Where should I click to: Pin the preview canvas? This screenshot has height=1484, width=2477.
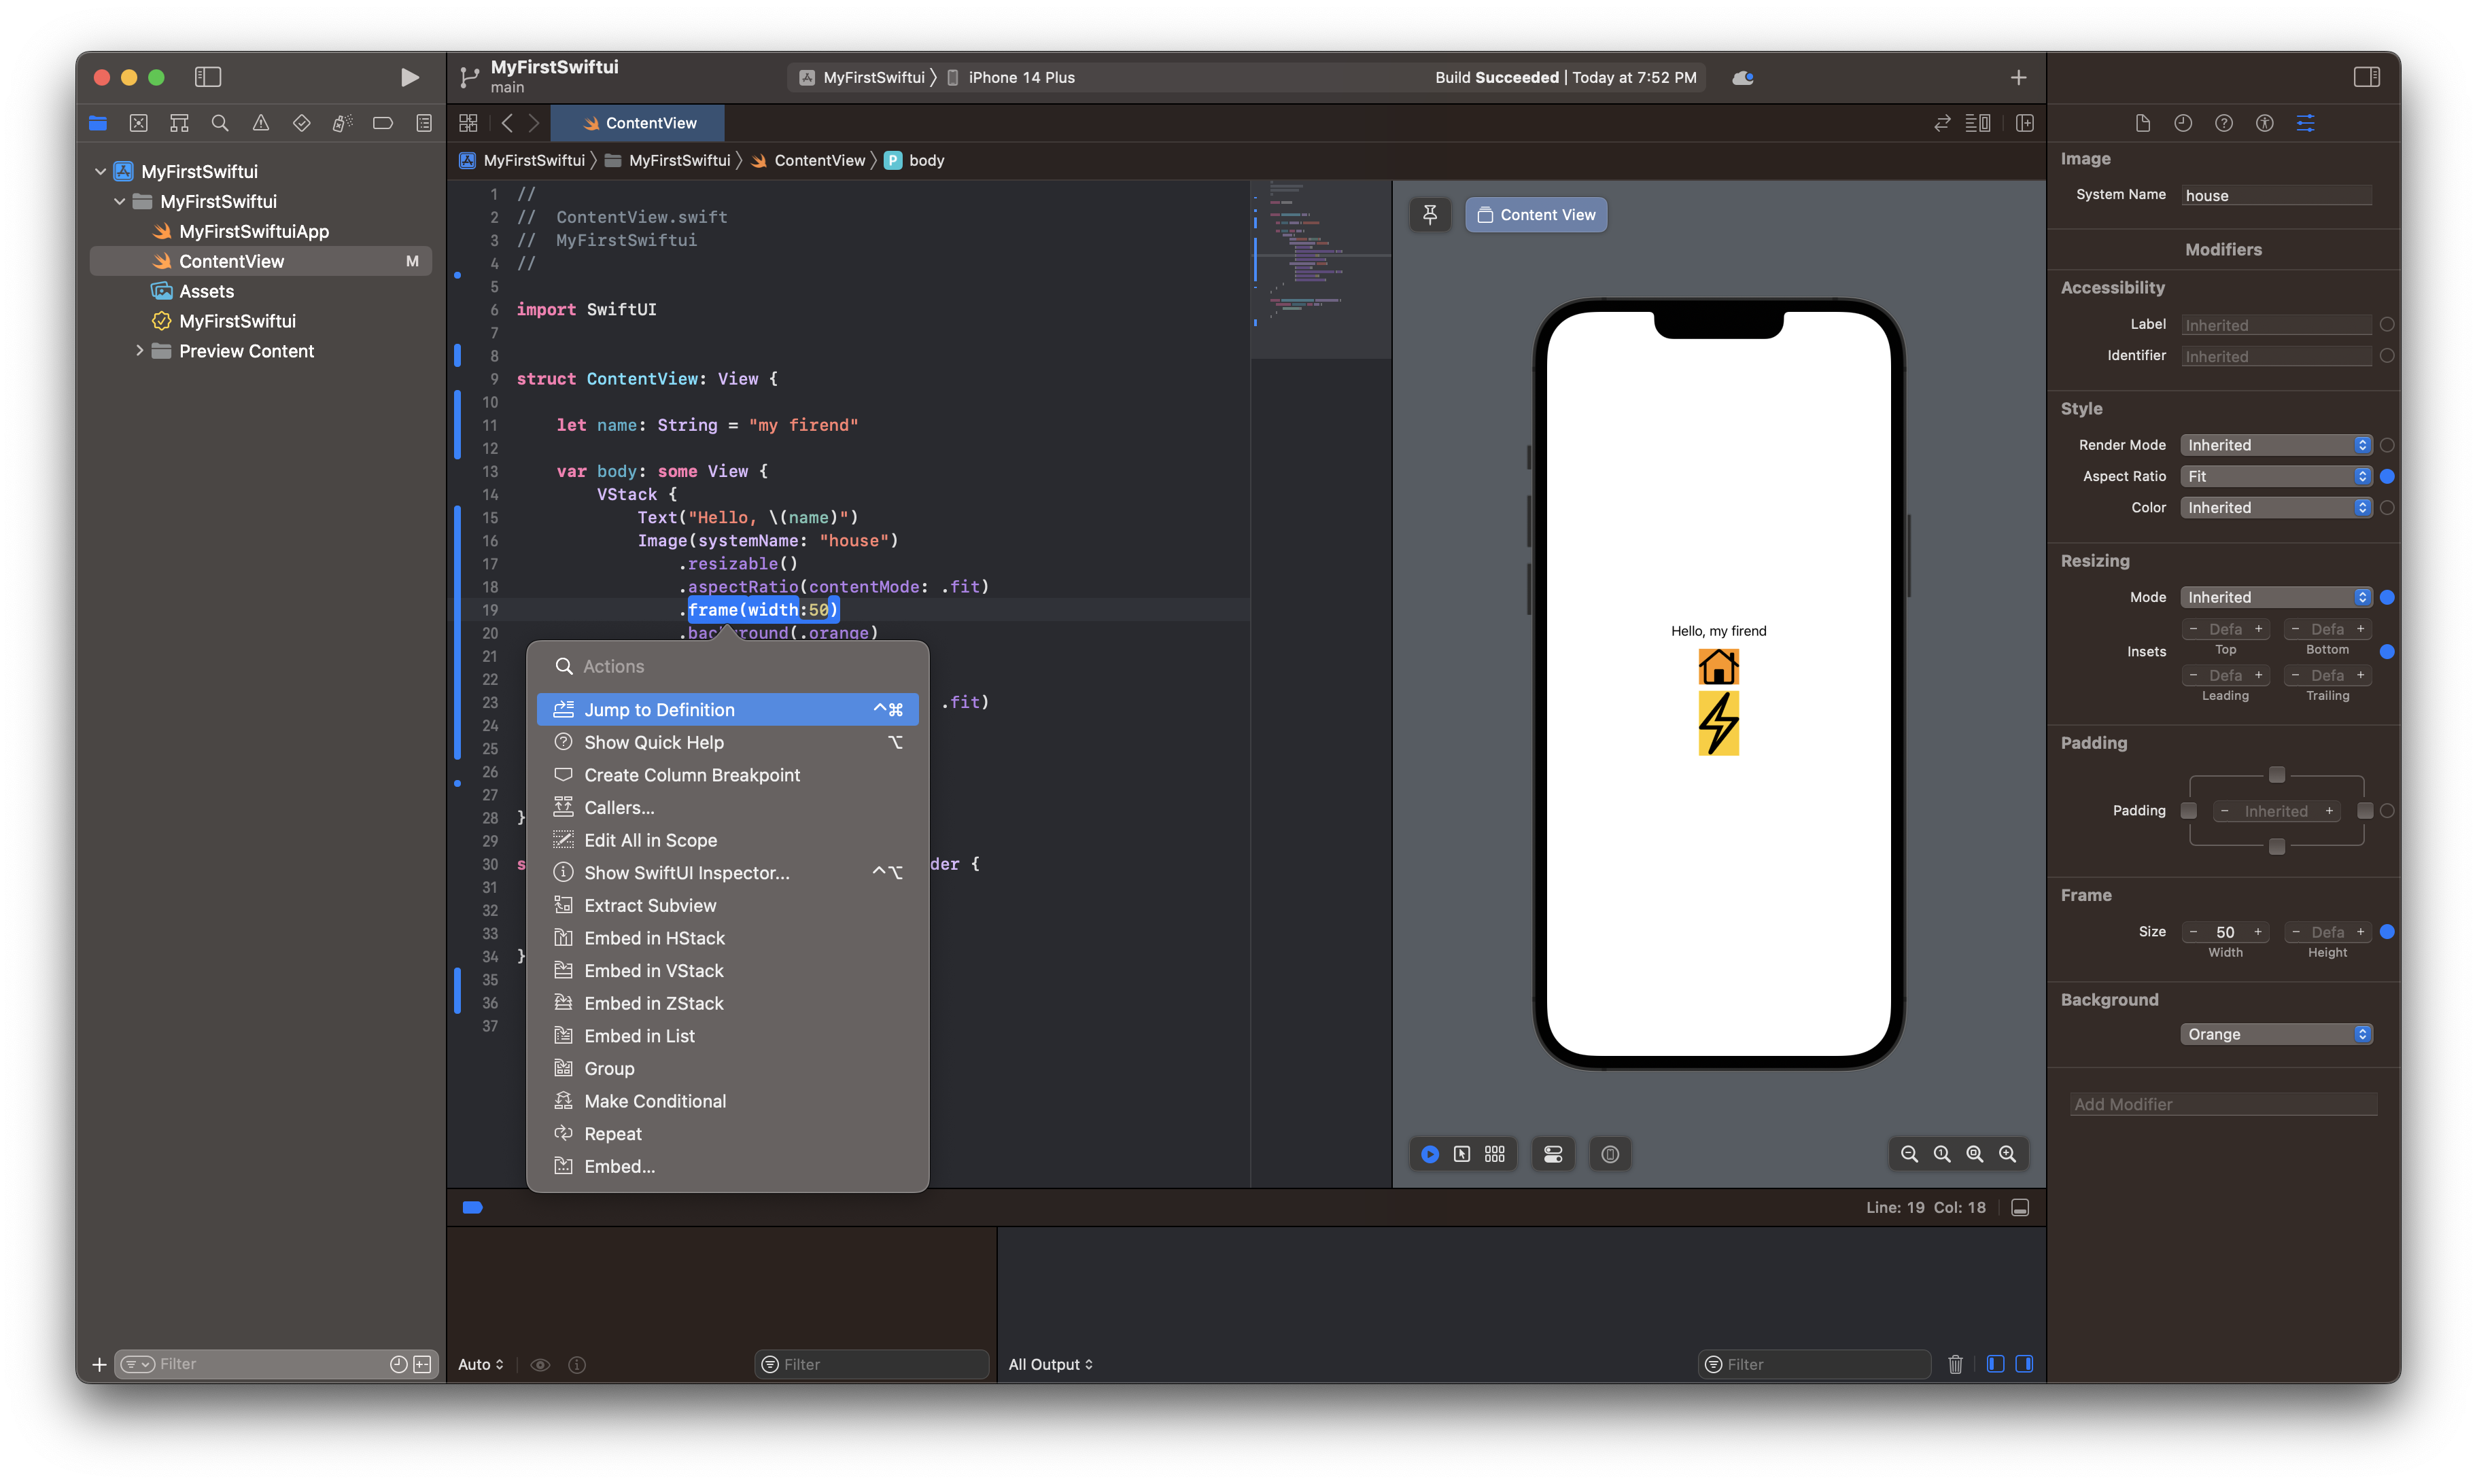point(1430,214)
